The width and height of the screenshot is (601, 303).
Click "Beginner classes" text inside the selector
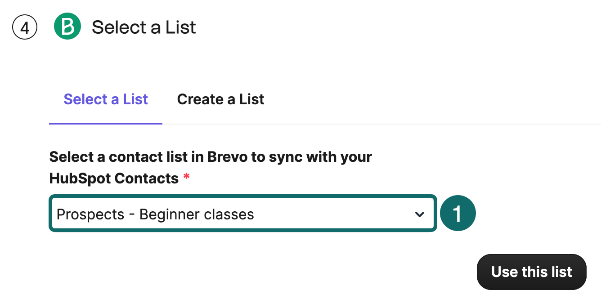(x=197, y=214)
